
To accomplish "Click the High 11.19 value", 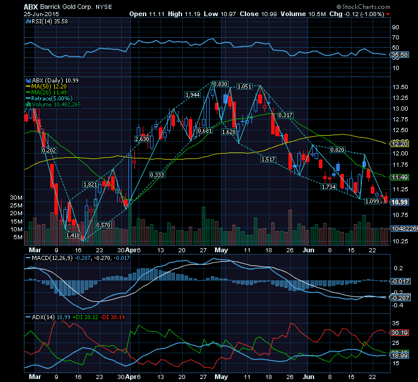I will tap(184, 14).
